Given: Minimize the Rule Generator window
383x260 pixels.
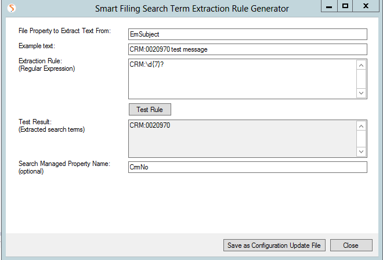Looking at the screenshot, I should tap(329, 6).
